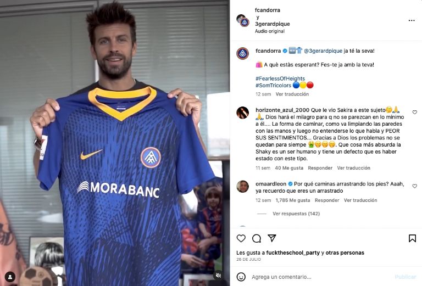Open the three-dot more options menu
Screen dimensions: 422x286
click(412, 20)
